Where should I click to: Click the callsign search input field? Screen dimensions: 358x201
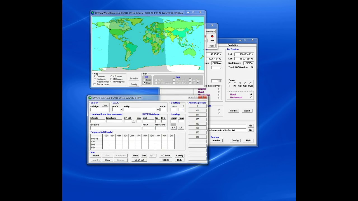pyautogui.click(x=100, y=110)
